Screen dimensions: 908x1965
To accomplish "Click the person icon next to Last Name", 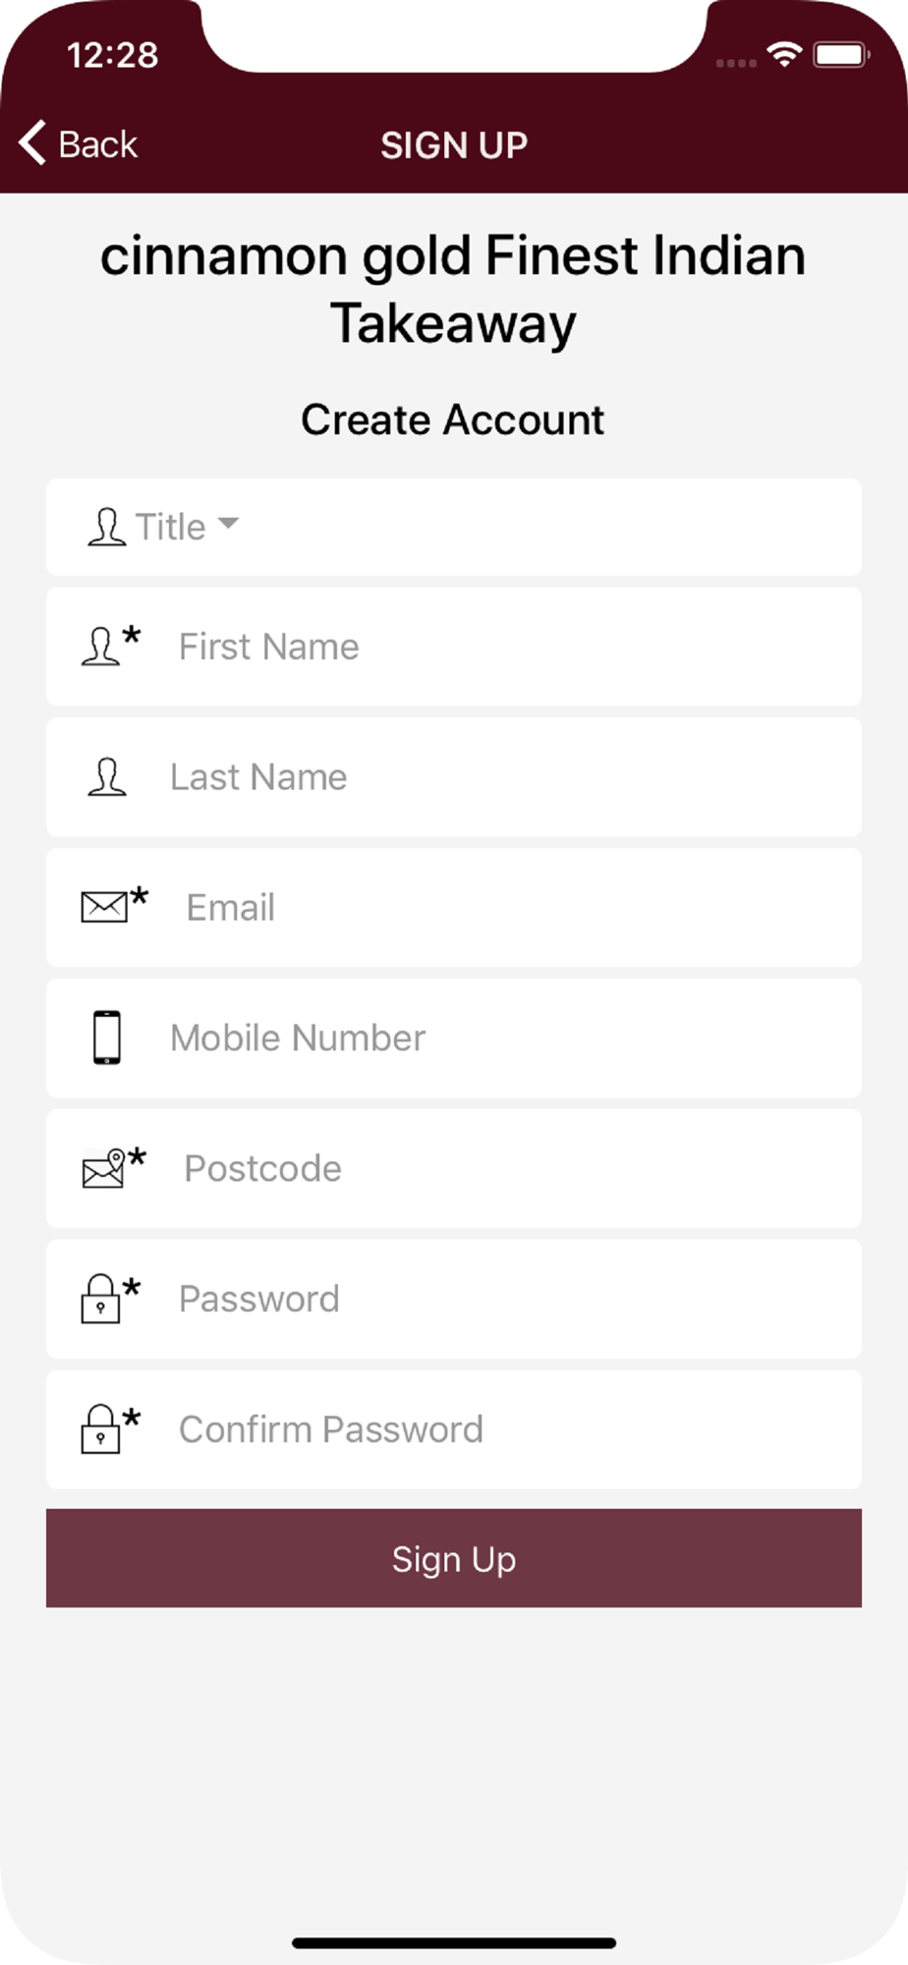I will [x=107, y=777].
